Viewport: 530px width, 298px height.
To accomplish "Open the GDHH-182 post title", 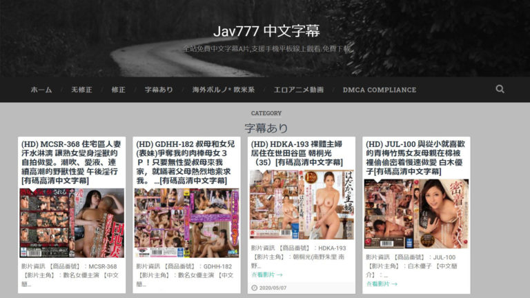I will tap(185, 162).
